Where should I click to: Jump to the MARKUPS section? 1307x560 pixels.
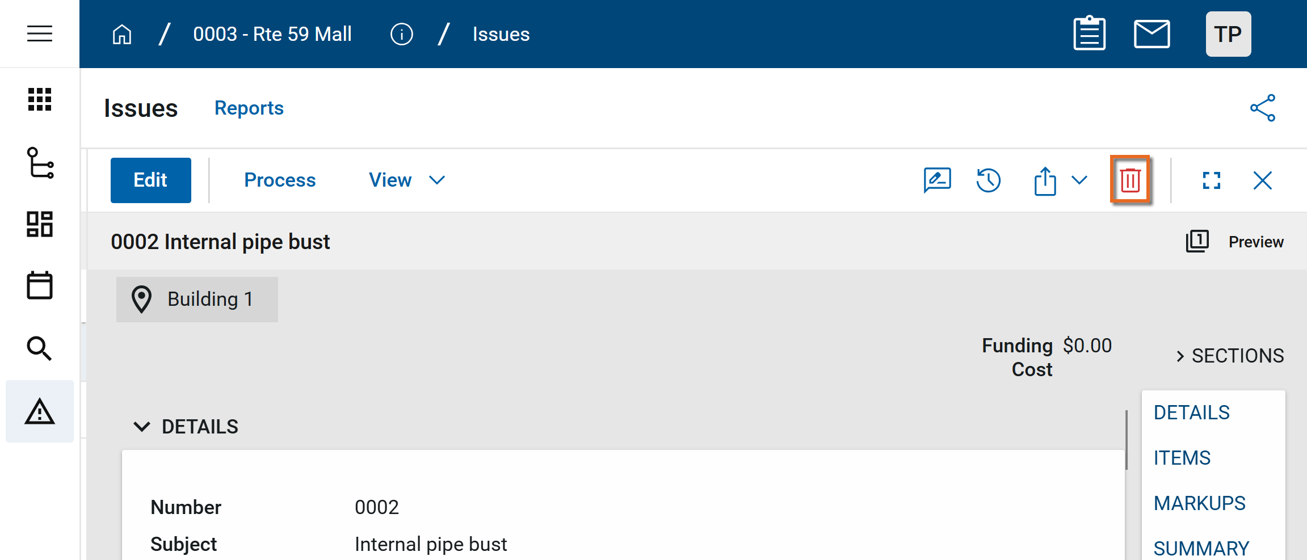pyautogui.click(x=1199, y=503)
